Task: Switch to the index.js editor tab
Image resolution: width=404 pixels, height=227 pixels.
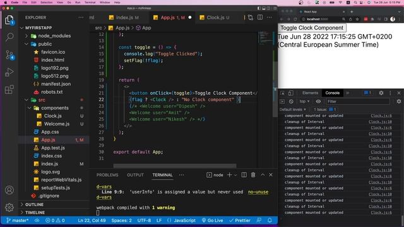Action: (x=124, y=18)
